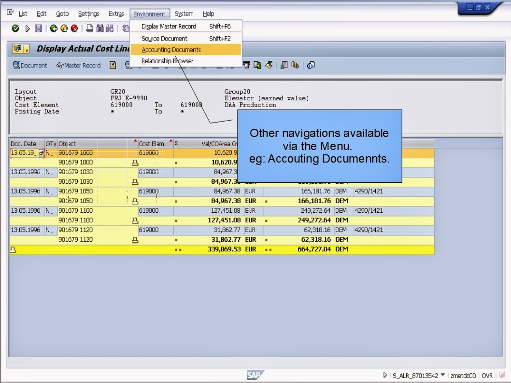This screenshot has width=511, height=383.
Task: Click the Exit (home) icon
Action: (x=64, y=28)
